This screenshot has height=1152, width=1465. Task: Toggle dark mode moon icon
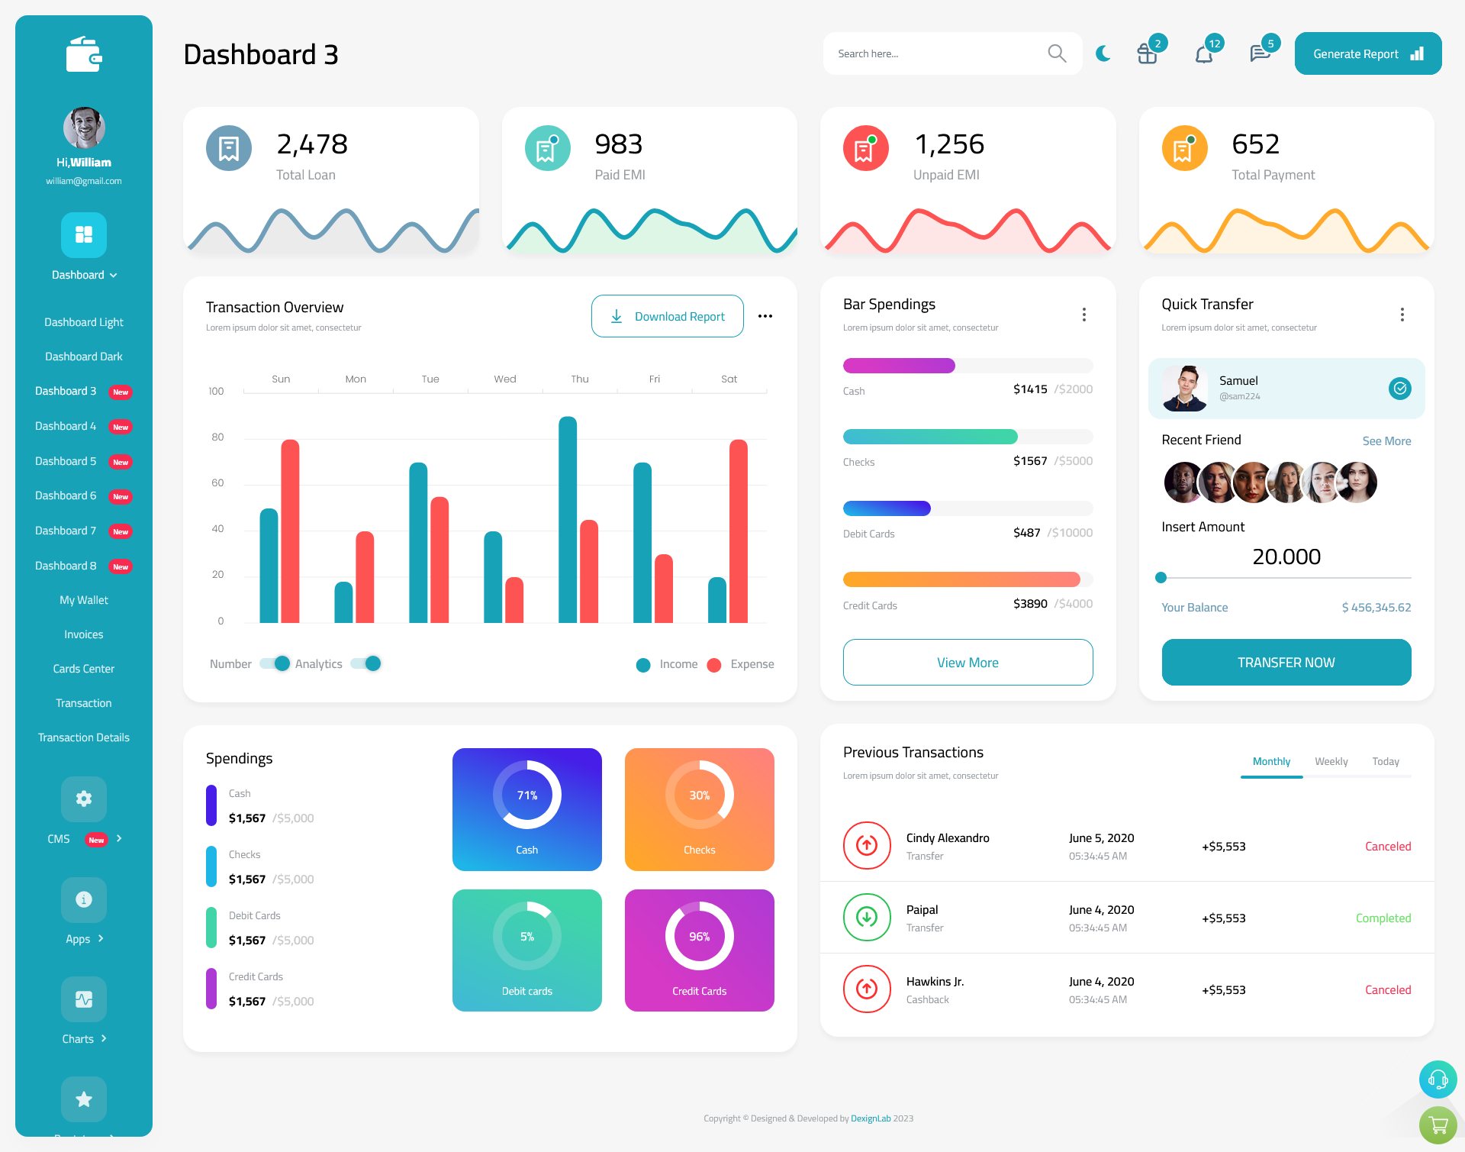1103,53
